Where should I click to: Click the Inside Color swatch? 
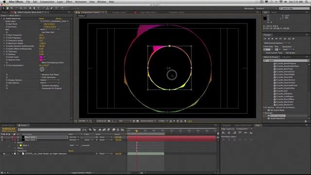41,57
